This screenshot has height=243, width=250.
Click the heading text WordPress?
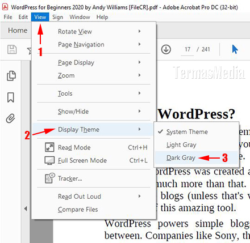coord(197,114)
